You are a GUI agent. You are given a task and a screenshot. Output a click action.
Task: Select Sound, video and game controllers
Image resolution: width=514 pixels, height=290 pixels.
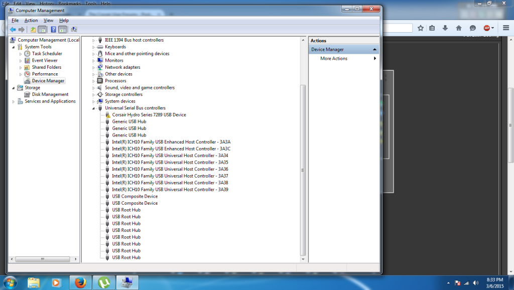click(x=140, y=87)
